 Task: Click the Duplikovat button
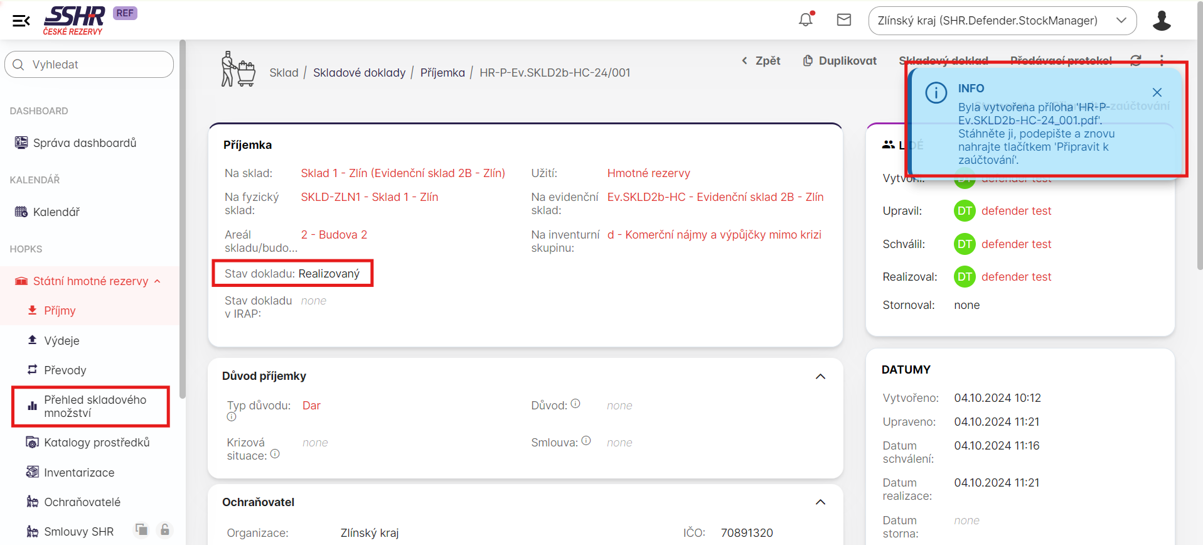[x=840, y=61]
